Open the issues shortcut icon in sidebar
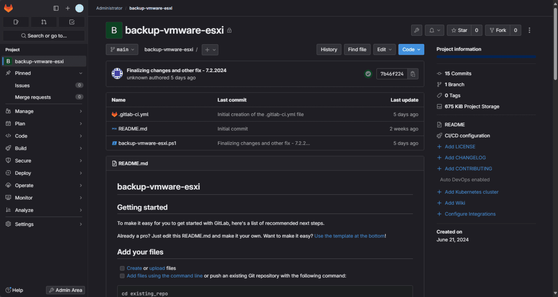The width and height of the screenshot is (558, 297). coord(16,22)
